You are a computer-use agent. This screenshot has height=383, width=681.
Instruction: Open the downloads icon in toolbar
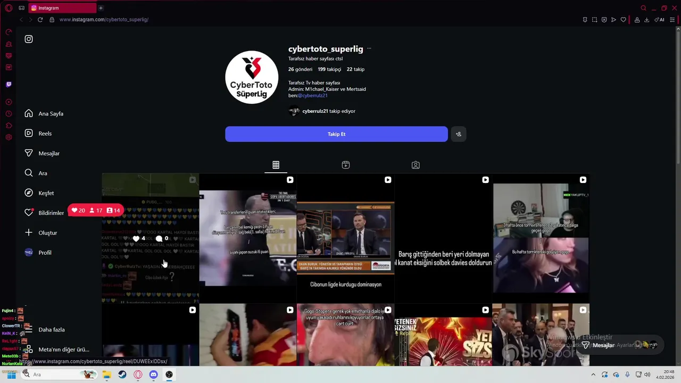646,20
